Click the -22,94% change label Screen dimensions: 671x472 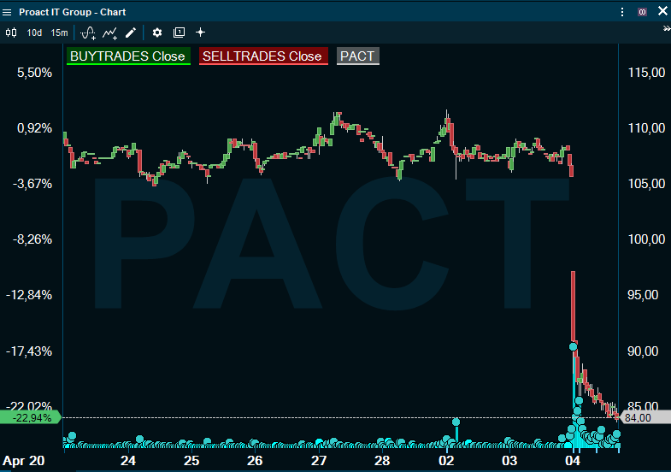click(30, 417)
